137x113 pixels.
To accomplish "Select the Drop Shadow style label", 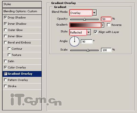I will coord(17,18).
